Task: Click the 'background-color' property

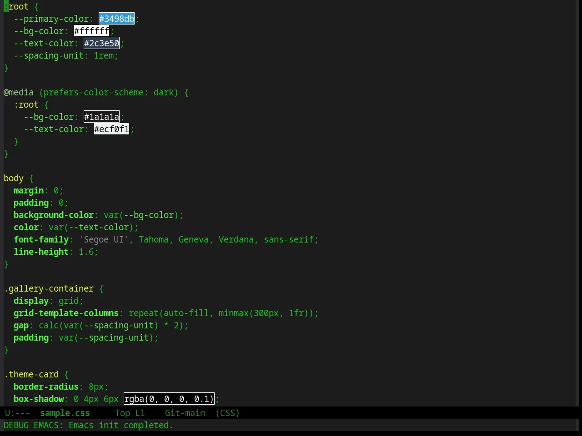Action: click(54, 215)
